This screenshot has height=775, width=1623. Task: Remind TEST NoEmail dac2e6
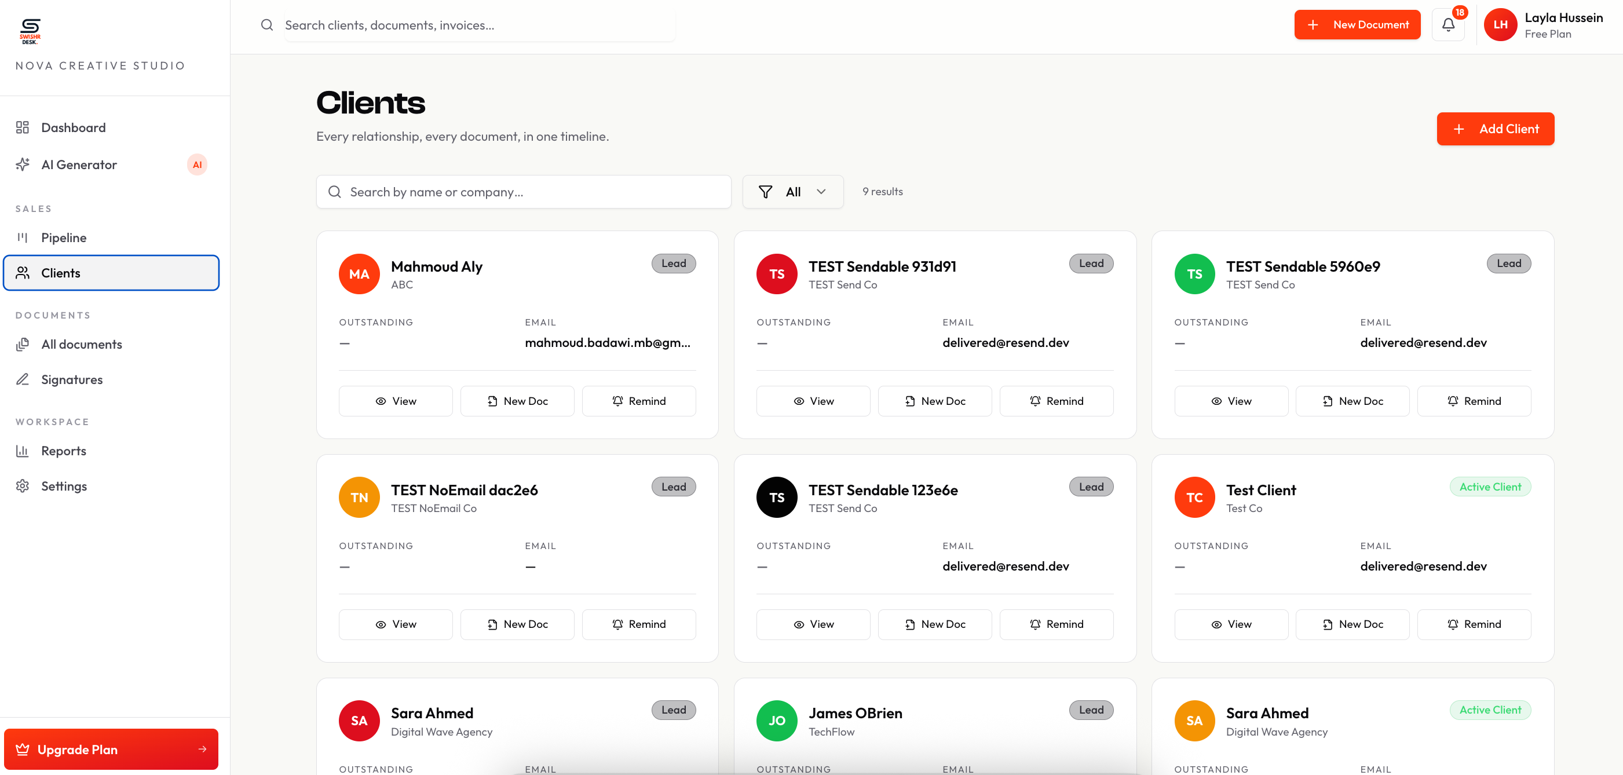point(639,624)
